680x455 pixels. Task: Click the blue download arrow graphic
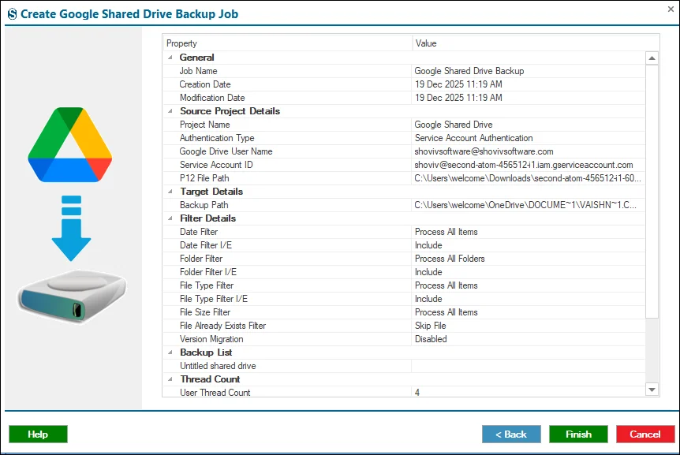click(71, 228)
